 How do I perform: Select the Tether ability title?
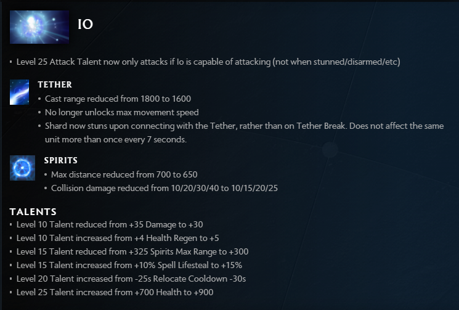click(55, 84)
